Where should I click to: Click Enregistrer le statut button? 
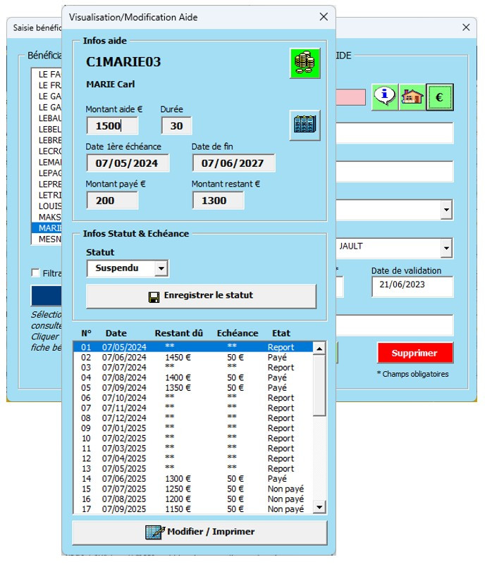(201, 296)
